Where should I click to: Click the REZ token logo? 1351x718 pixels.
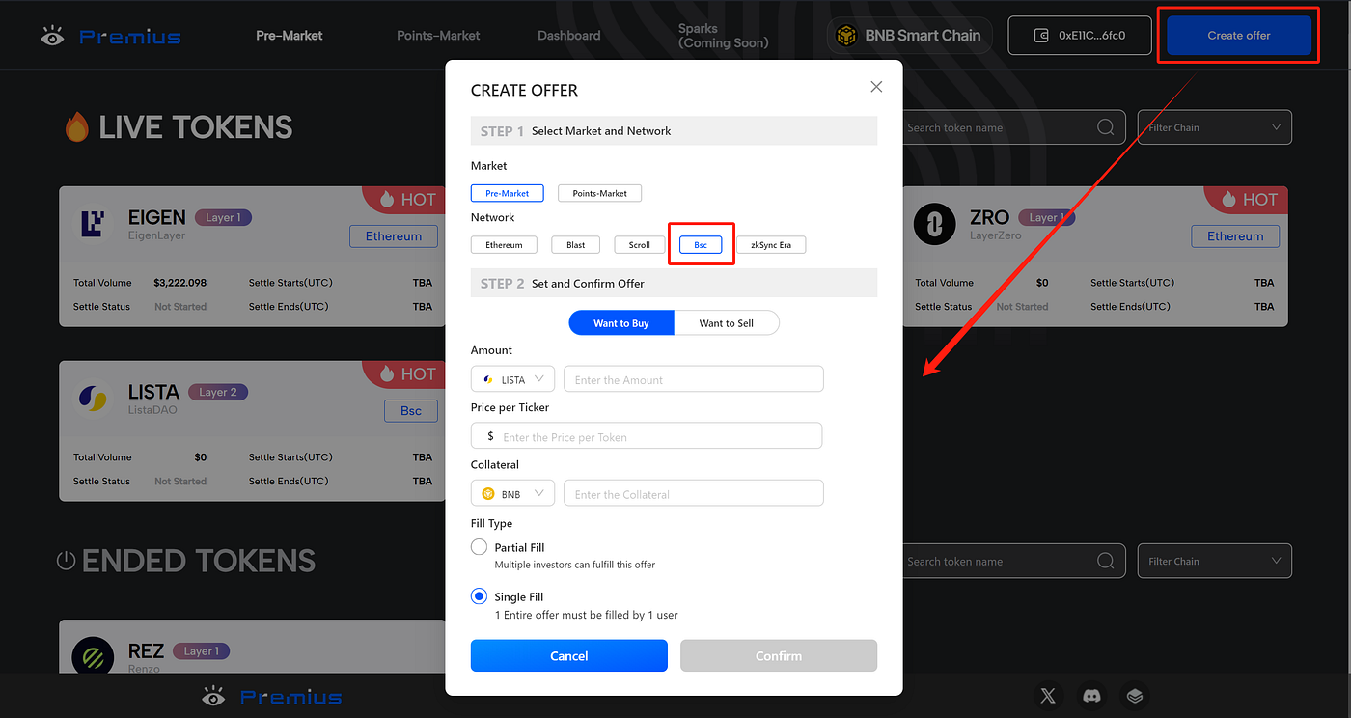tap(93, 658)
